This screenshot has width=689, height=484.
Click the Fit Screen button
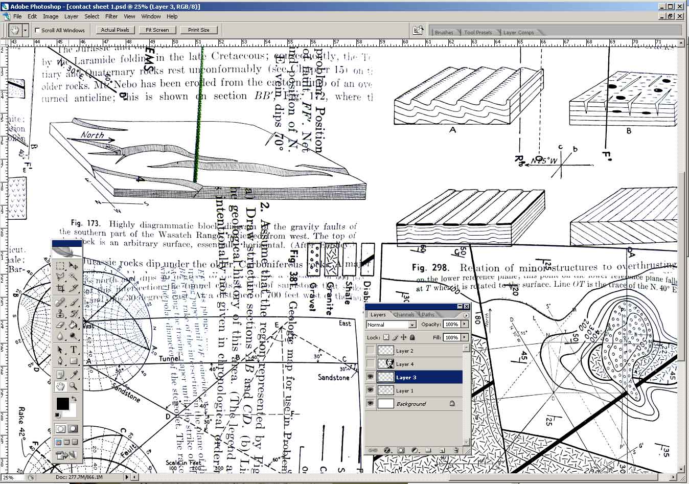point(157,30)
